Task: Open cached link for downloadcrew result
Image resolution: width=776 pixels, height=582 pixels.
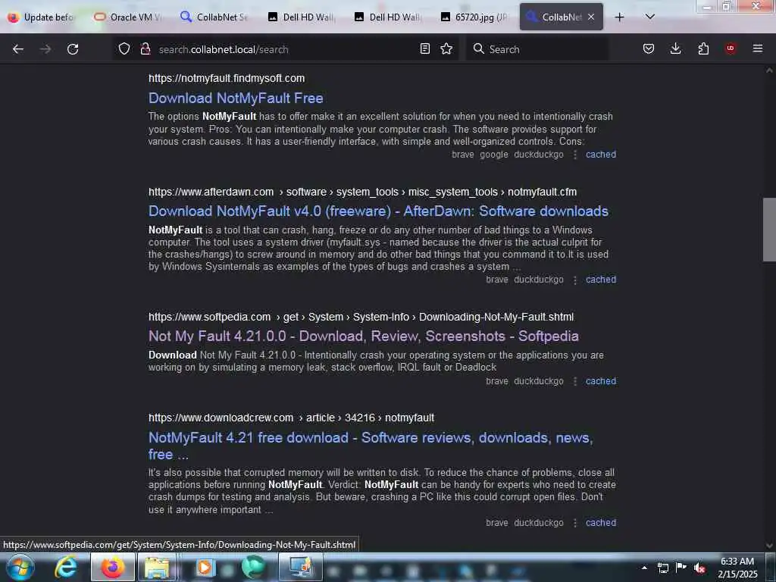Action: [x=601, y=523]
